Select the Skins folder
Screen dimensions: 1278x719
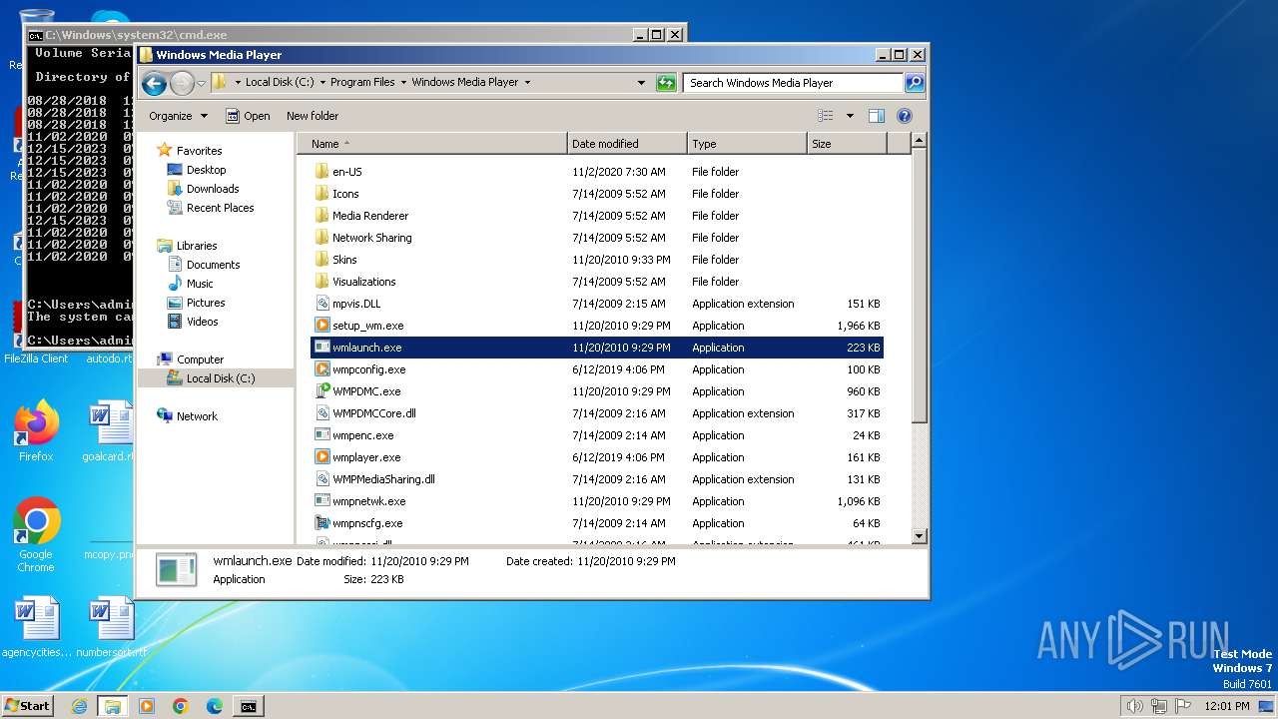(x=344, y=260)
